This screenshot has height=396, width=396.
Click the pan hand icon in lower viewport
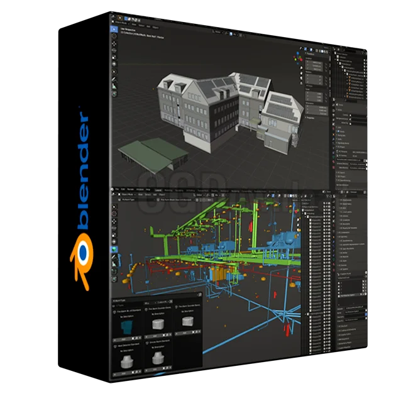(x=299, y=224)
